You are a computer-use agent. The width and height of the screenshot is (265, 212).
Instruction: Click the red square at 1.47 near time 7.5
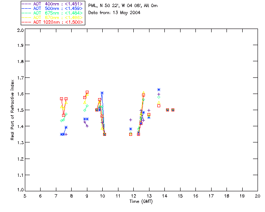tap(63, 115)
